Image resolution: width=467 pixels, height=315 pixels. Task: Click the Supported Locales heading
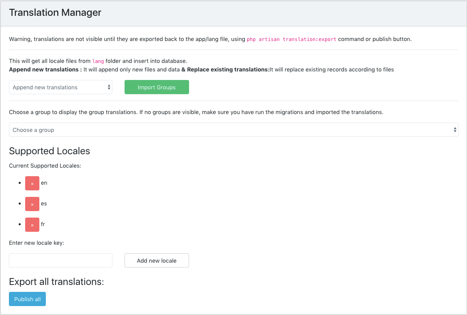click(49, 151)
